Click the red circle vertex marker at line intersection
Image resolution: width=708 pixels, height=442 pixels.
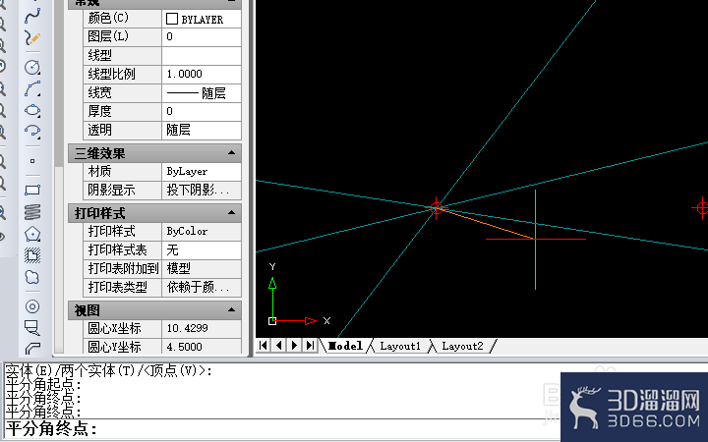(x=437, y=208)
